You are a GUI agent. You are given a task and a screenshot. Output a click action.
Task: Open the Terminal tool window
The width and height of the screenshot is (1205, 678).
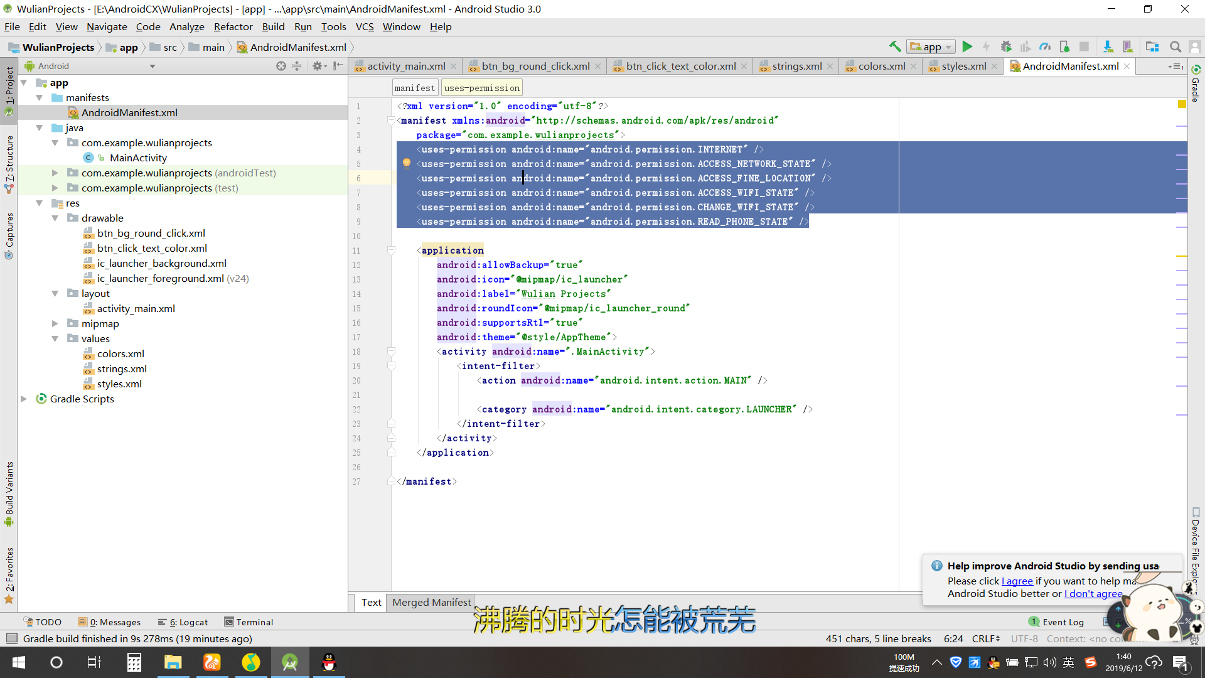249,622
